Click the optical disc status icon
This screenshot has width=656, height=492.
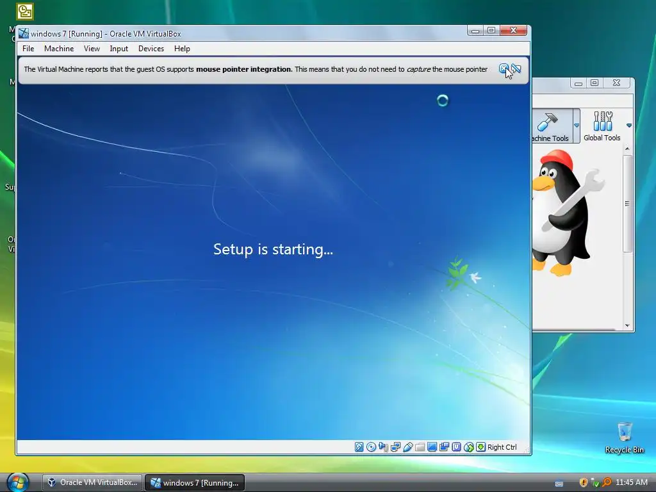(x=371, y=447)
